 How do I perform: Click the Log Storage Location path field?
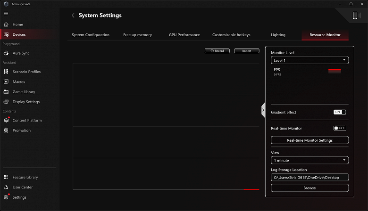click(x=309, y=178)
